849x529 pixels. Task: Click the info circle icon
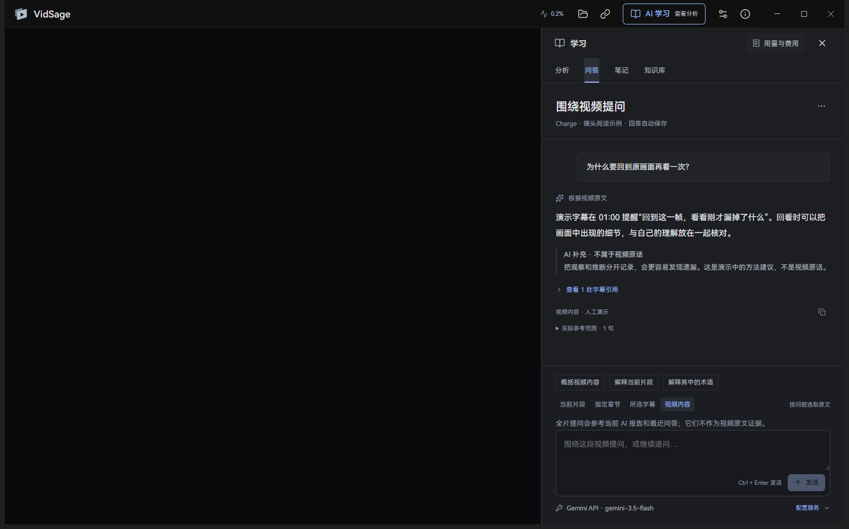click(745, 14)
